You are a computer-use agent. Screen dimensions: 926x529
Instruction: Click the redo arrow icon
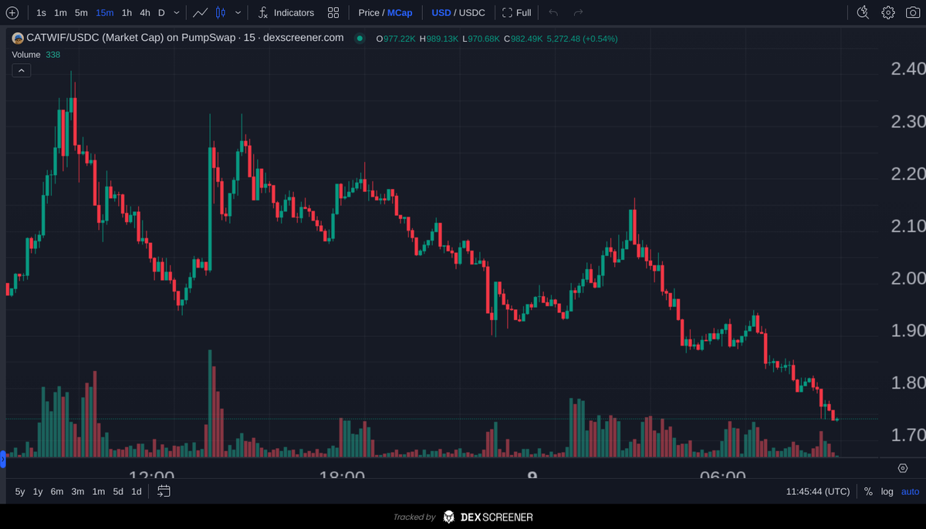tap(579, 12)
